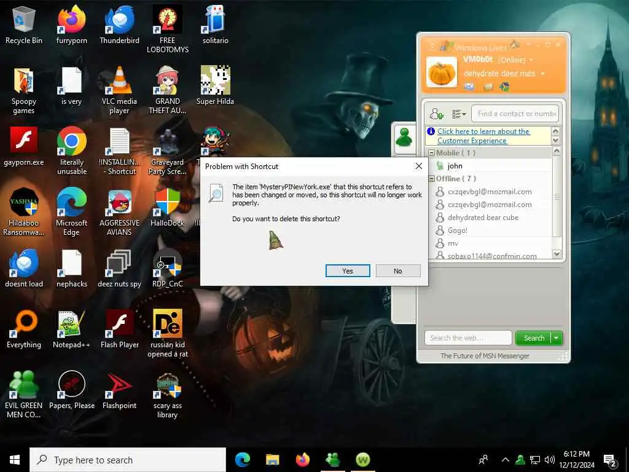Select the HalloDock desktop icon

pyautogui.click(x=167, y=207)
